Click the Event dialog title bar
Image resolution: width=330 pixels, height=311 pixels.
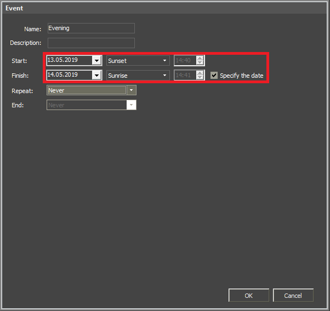[x=164, y=8]
